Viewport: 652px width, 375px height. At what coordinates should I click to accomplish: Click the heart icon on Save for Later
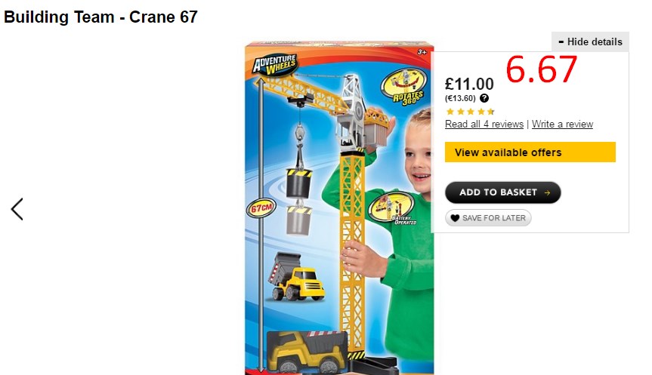[x=455, y=218]
